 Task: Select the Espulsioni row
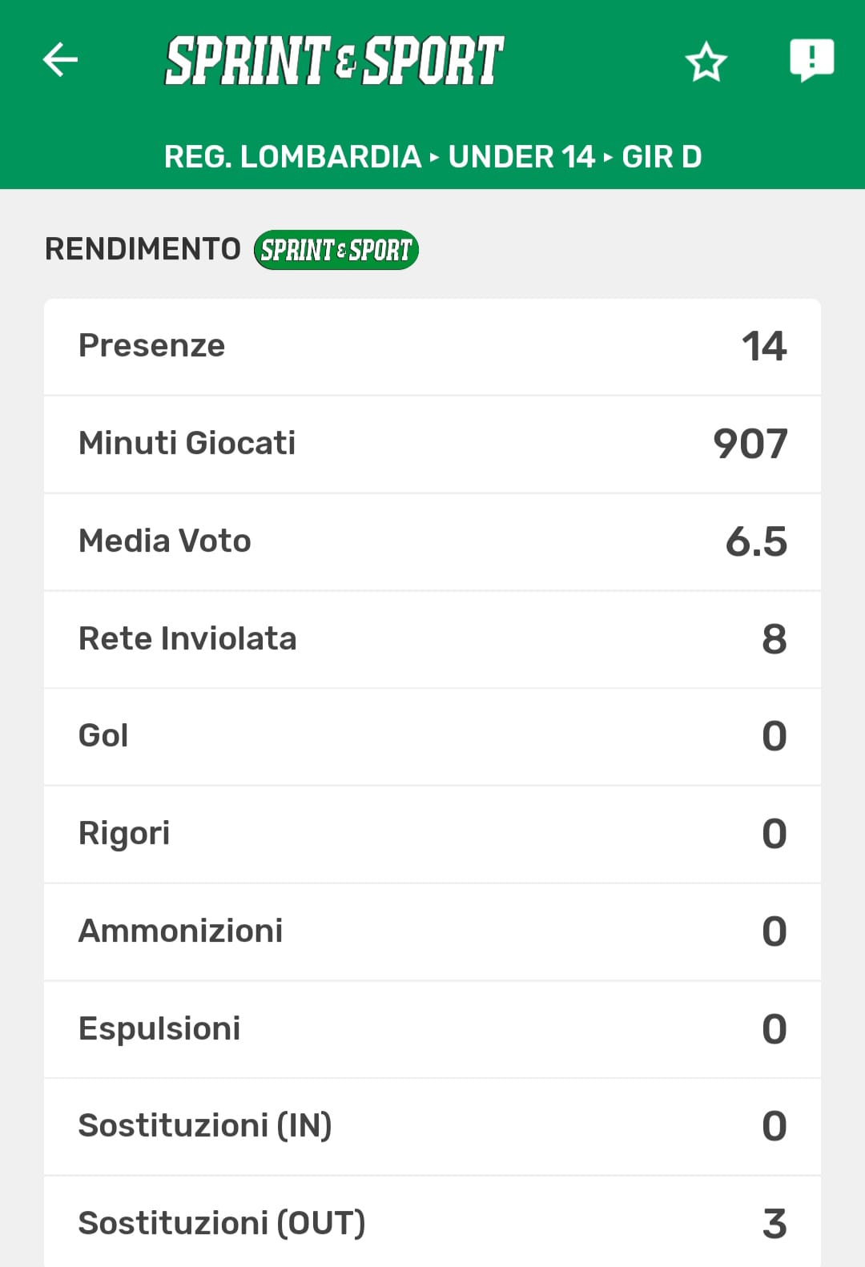pyautogui.click(x=432, y=1029)
